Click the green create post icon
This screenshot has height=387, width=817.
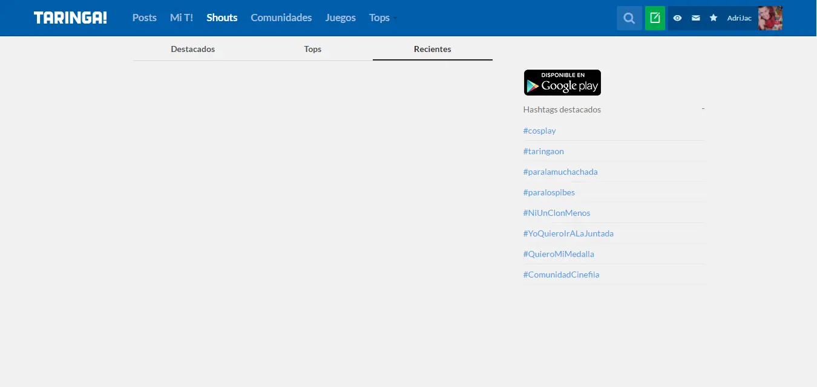(655, 18)
